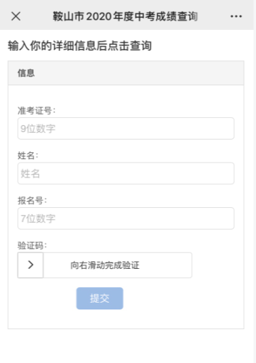The height and width of the screenshot is (363, 256).
Task: Submit the form with the 提交 button
Action: pyautogui.click(x=100, y=298)
